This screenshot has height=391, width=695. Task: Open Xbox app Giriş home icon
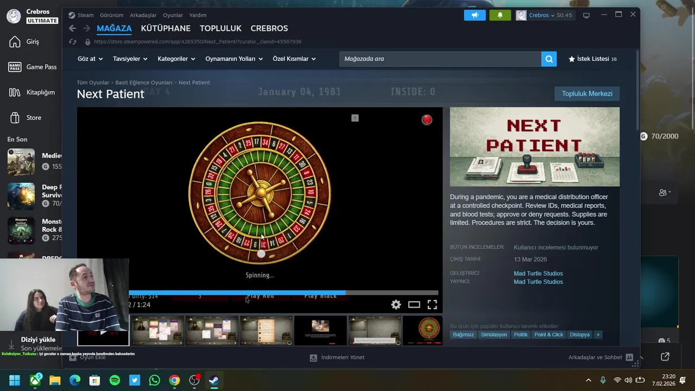(x=15, y=42)
